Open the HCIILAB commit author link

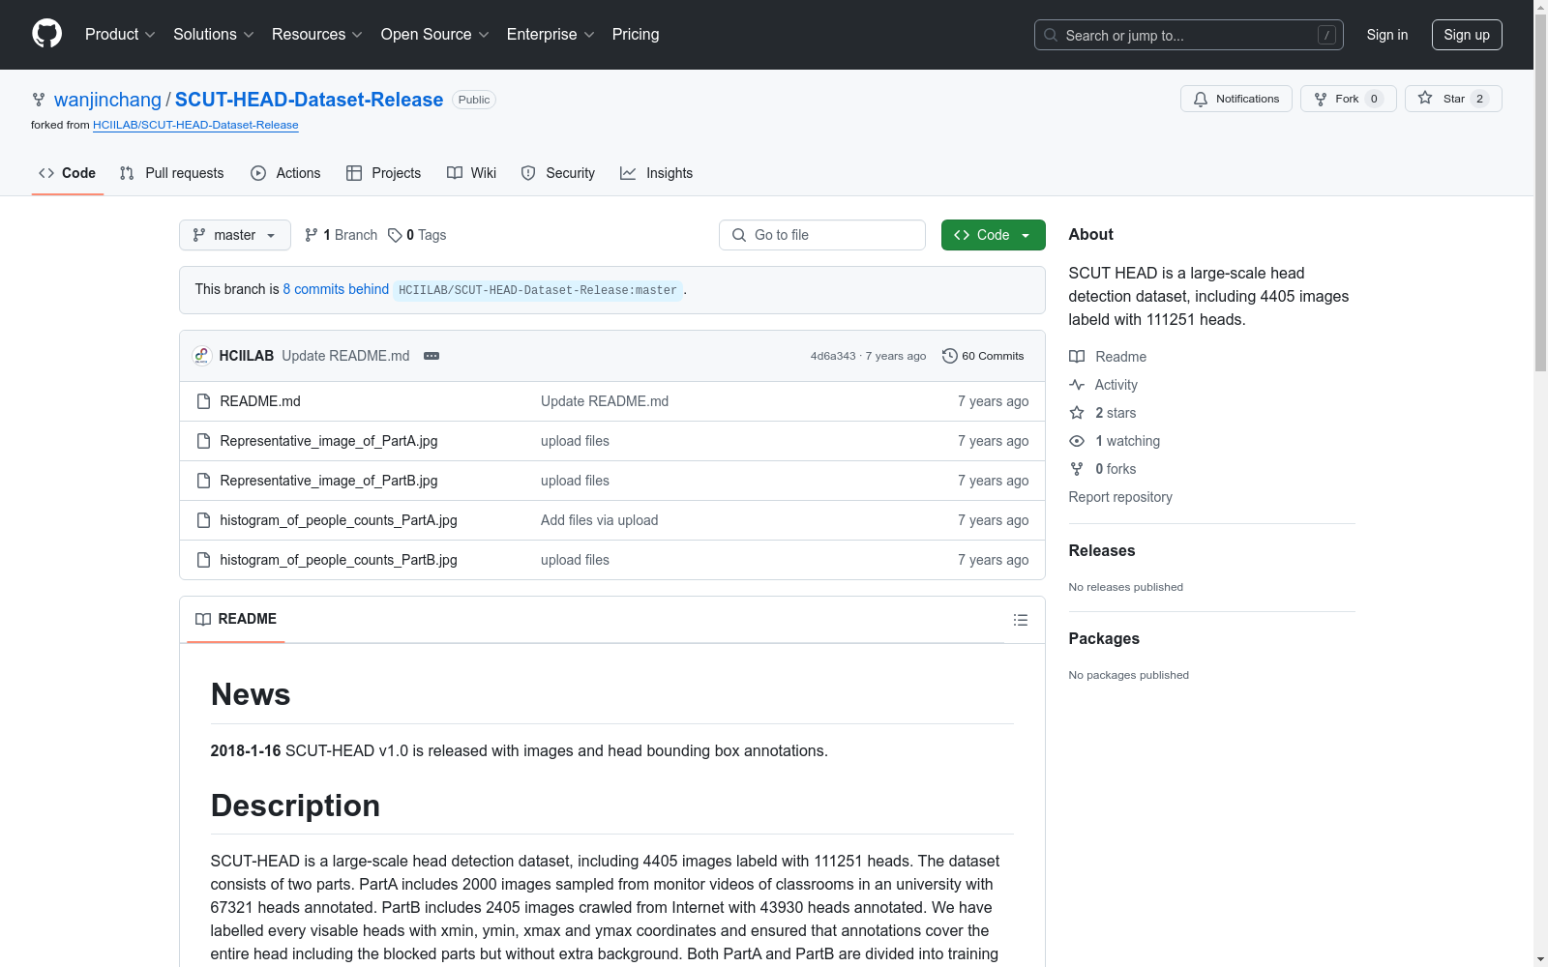coord(247,356)
